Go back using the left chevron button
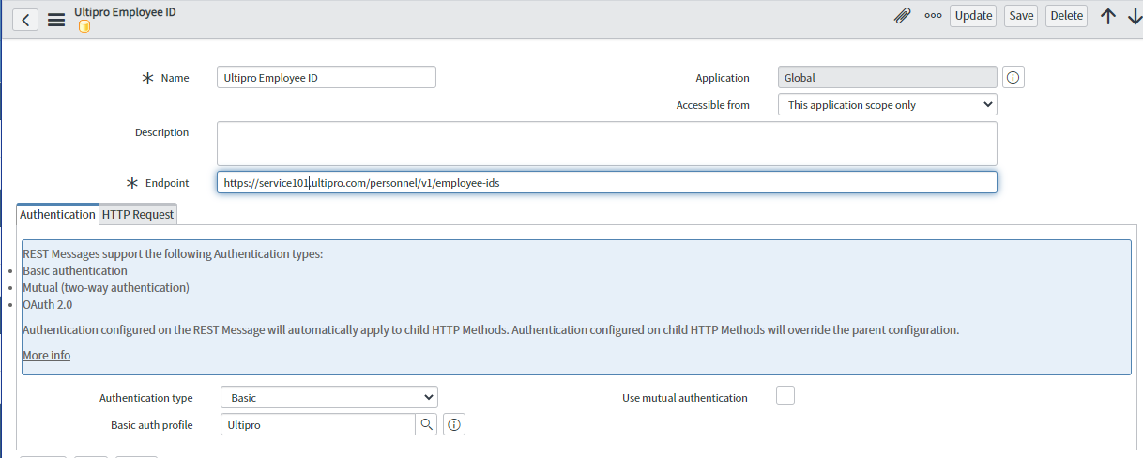 [24, 20]
